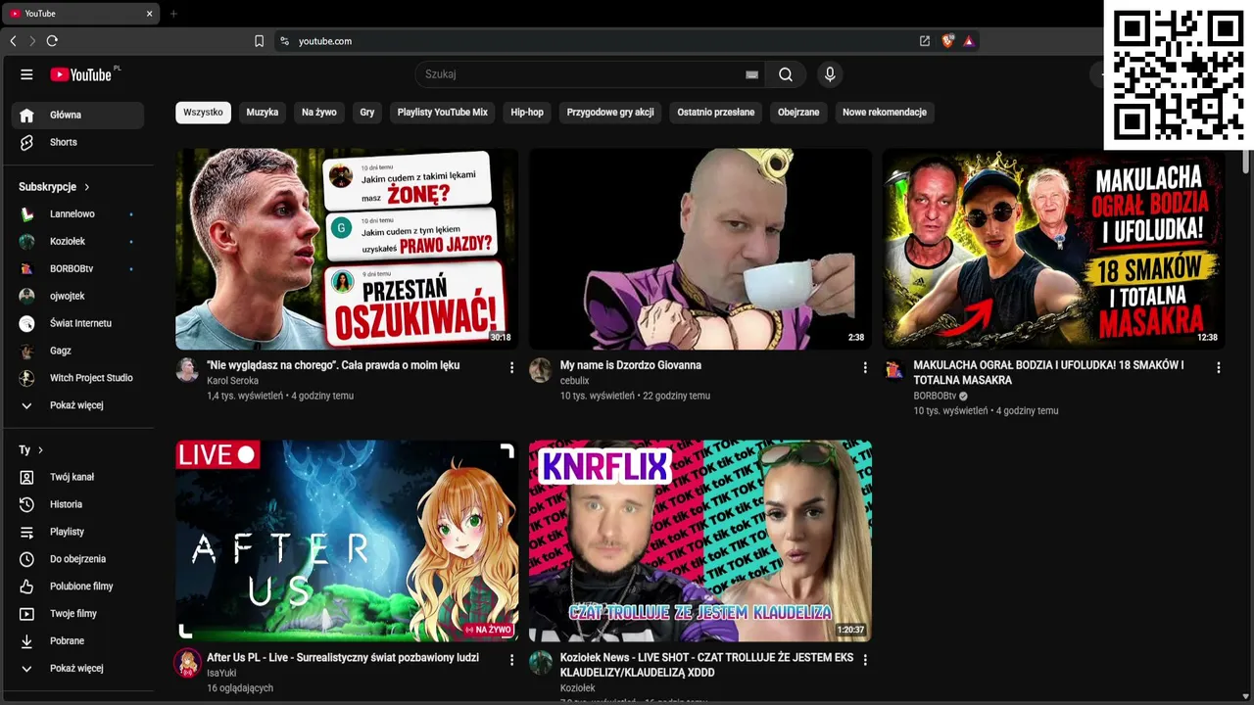
Task: Open the YouTube hamburger guide menu
Action: pos(26,74)
